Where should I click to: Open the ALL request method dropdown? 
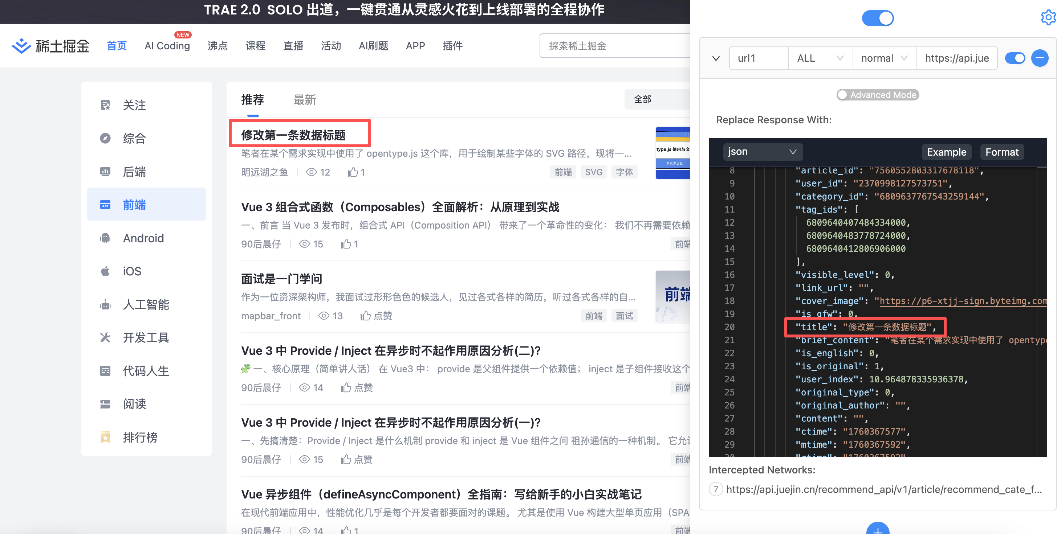820,58
